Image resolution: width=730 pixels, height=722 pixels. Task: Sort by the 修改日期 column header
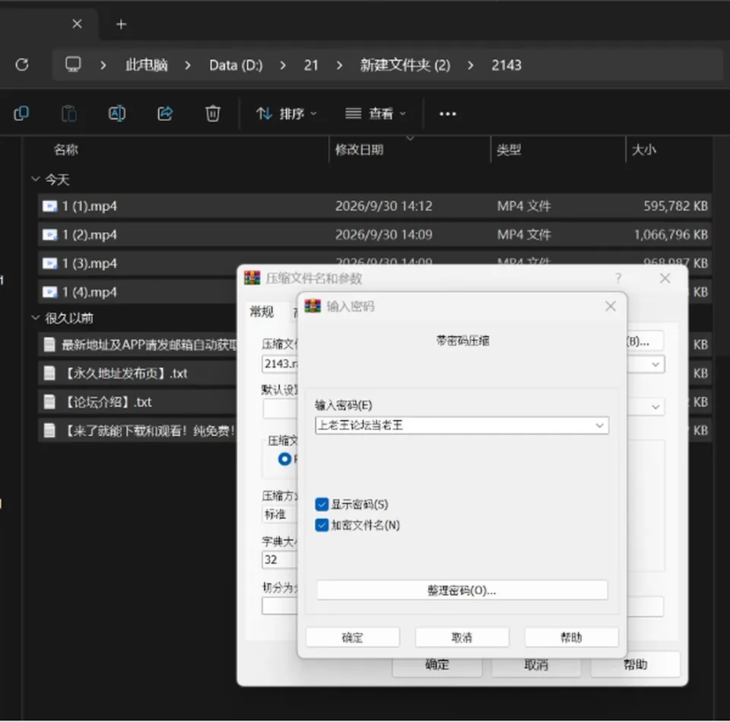tap(359, 150)
